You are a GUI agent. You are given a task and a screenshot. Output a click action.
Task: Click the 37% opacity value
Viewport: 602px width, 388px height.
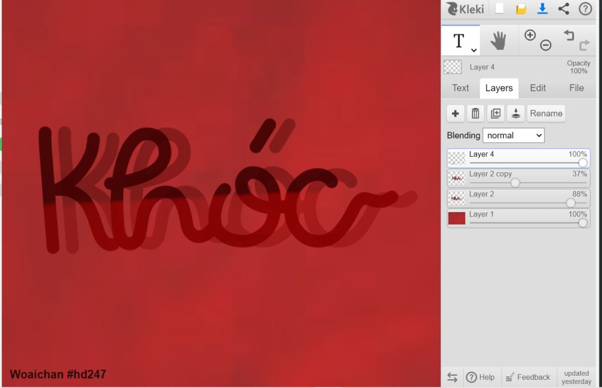[580, 174]
